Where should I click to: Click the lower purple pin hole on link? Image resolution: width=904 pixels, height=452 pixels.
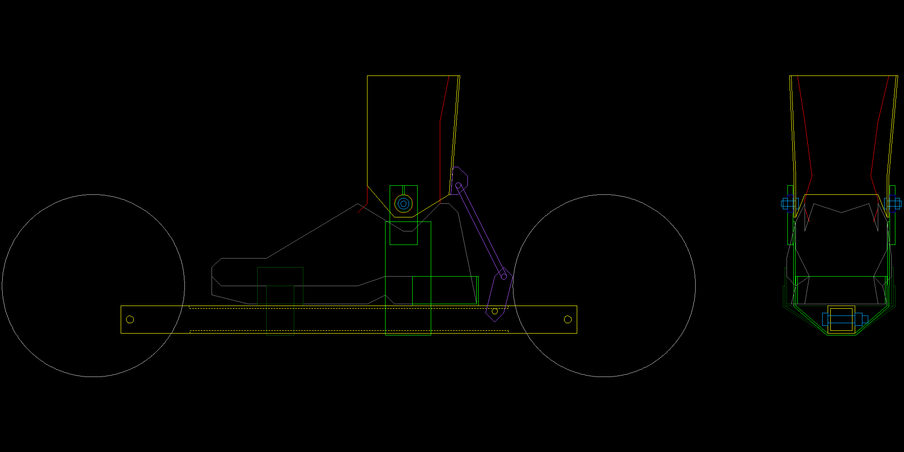[504, 276]
